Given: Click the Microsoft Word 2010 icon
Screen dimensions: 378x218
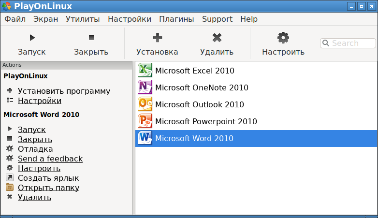Looking at the screenshot, I should [x=145, y=138].
